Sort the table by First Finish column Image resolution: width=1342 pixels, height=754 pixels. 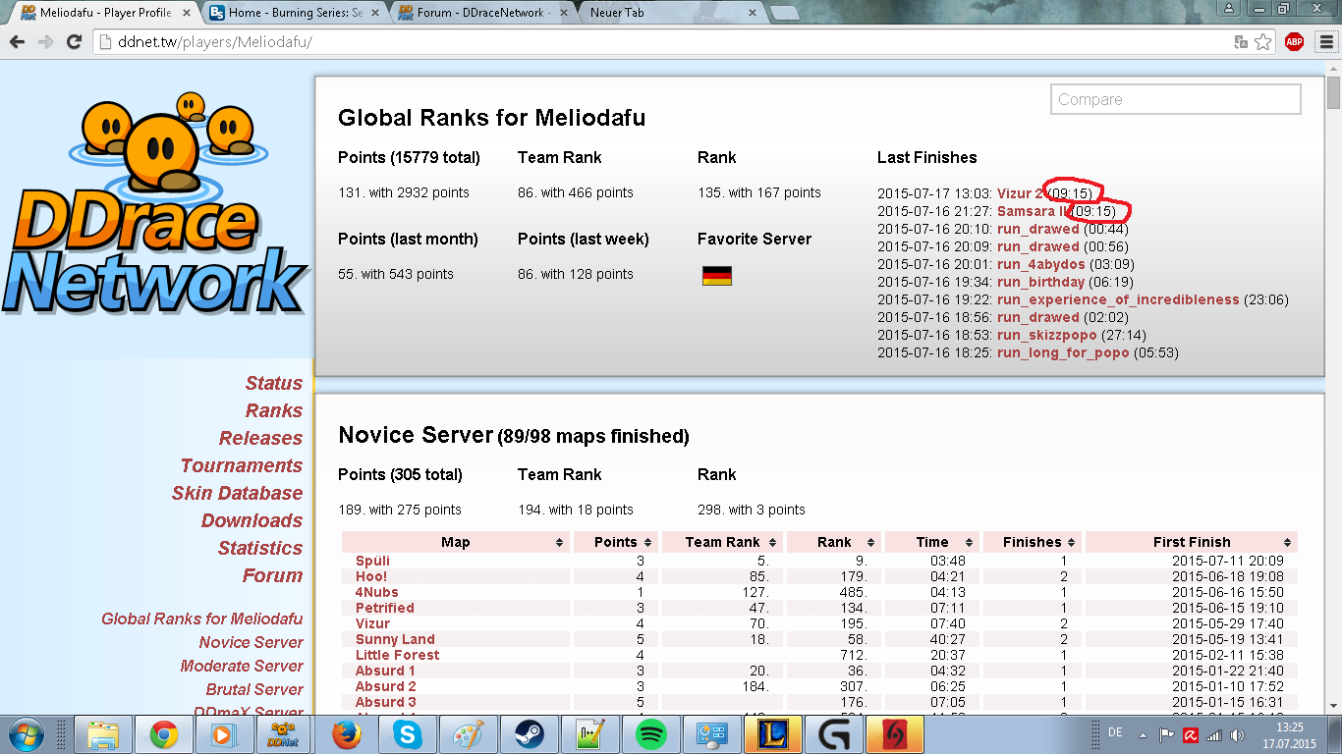point(1191,542)
